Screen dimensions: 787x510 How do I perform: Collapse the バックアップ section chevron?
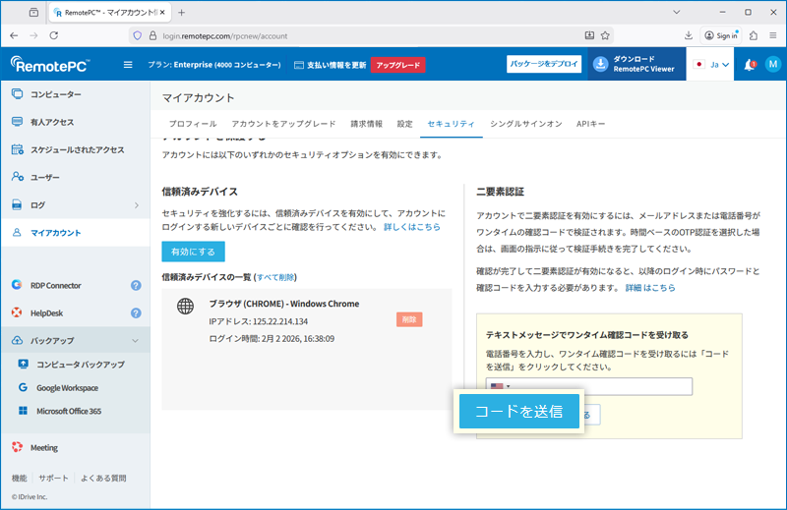click(136, 341)
